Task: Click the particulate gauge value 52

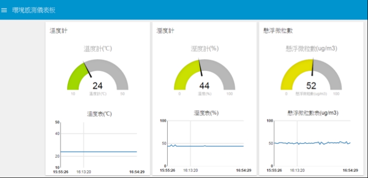Action: pyautogui.click(x=311, y=86)
